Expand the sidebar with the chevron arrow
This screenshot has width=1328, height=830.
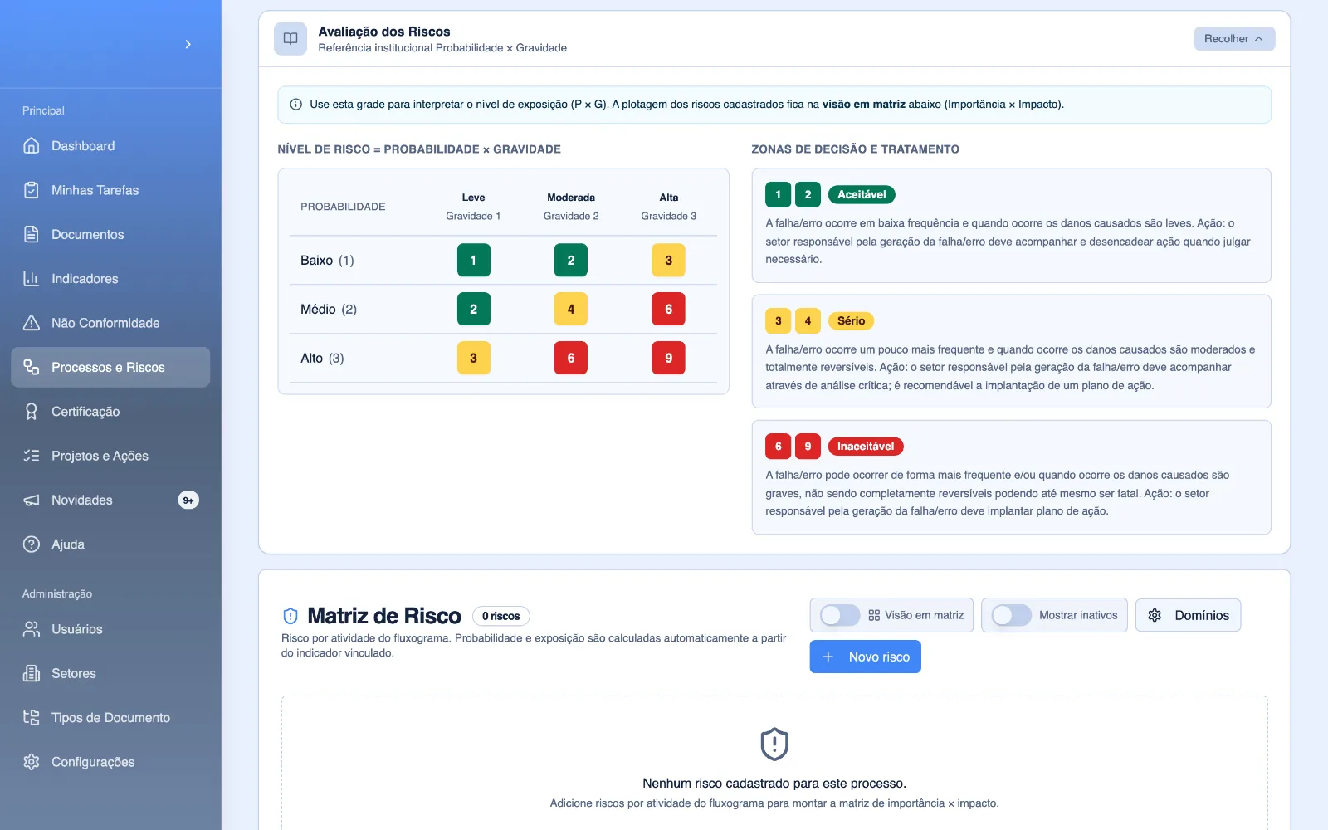[188, 44]
